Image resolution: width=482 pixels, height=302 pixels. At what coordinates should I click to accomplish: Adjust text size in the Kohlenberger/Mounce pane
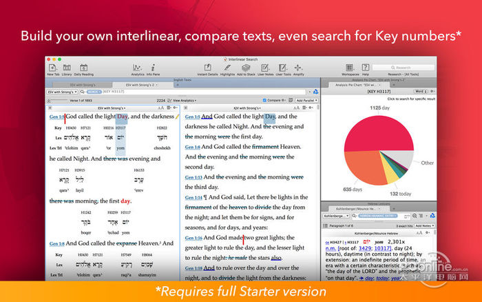419,233
